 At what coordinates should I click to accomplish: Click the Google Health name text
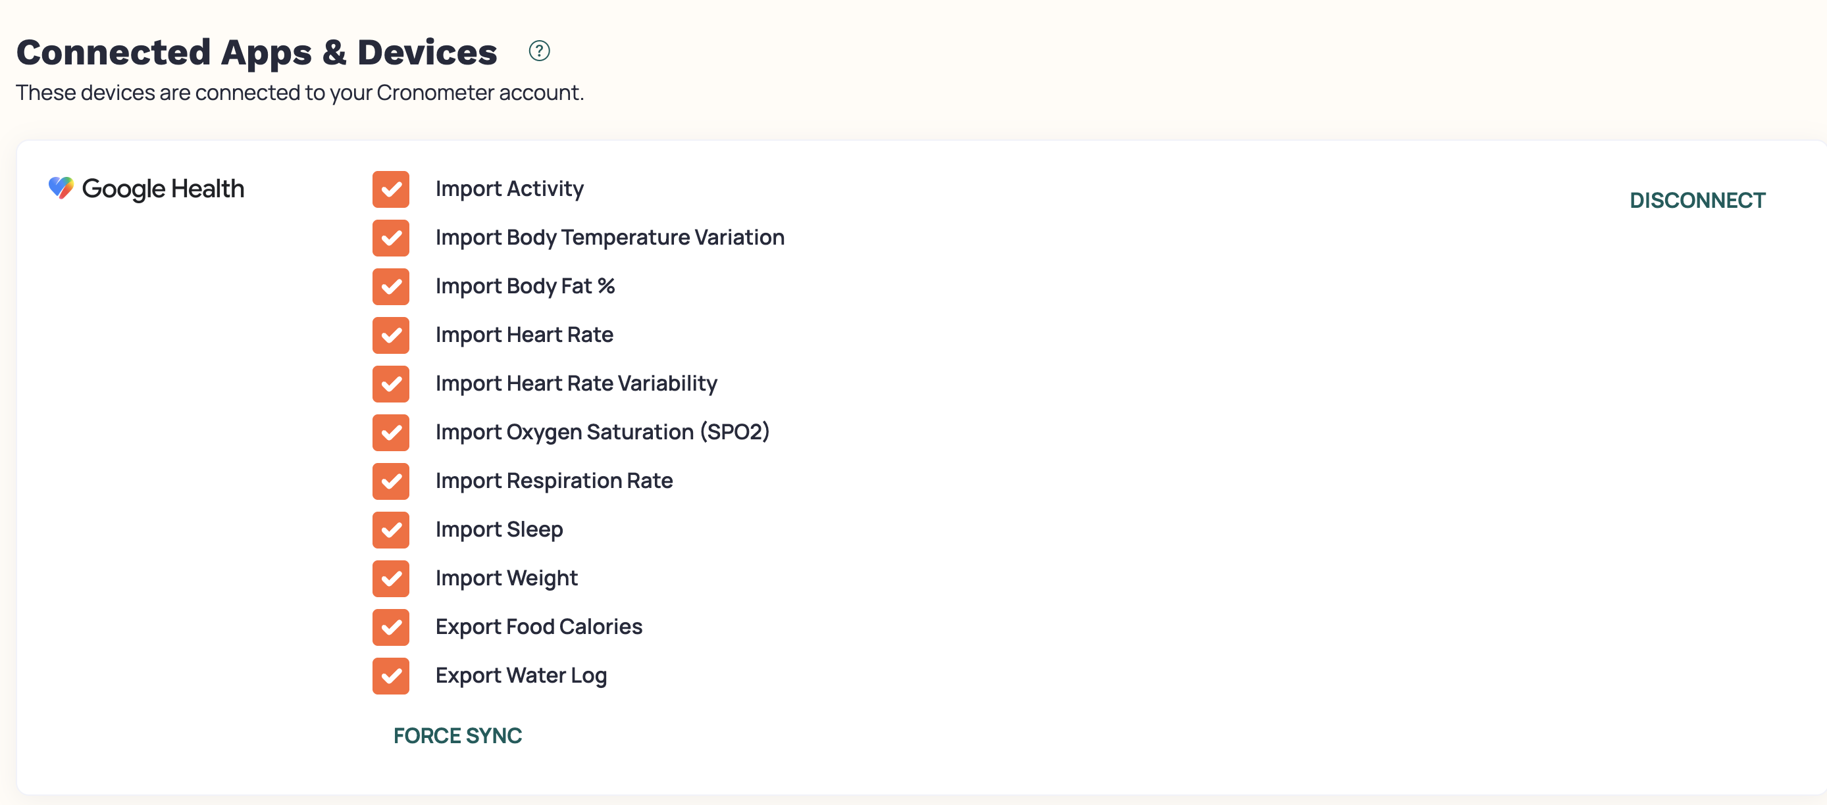click(163, 189)
